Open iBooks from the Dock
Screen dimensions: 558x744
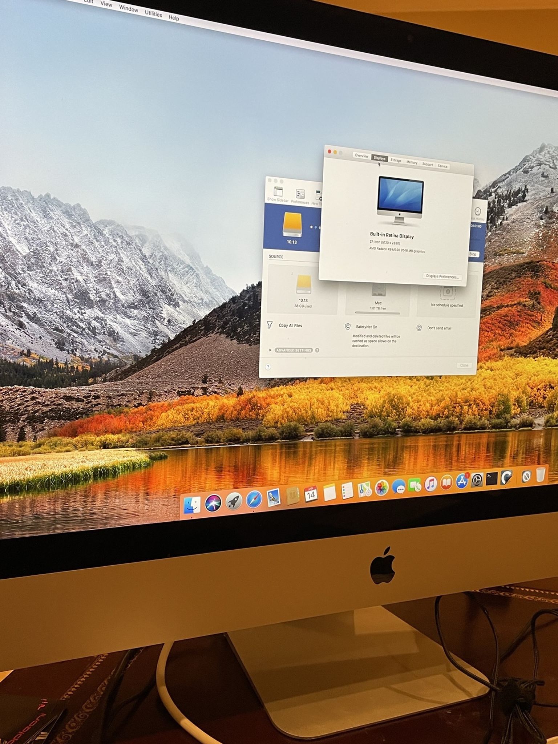(x=446, y=482)
